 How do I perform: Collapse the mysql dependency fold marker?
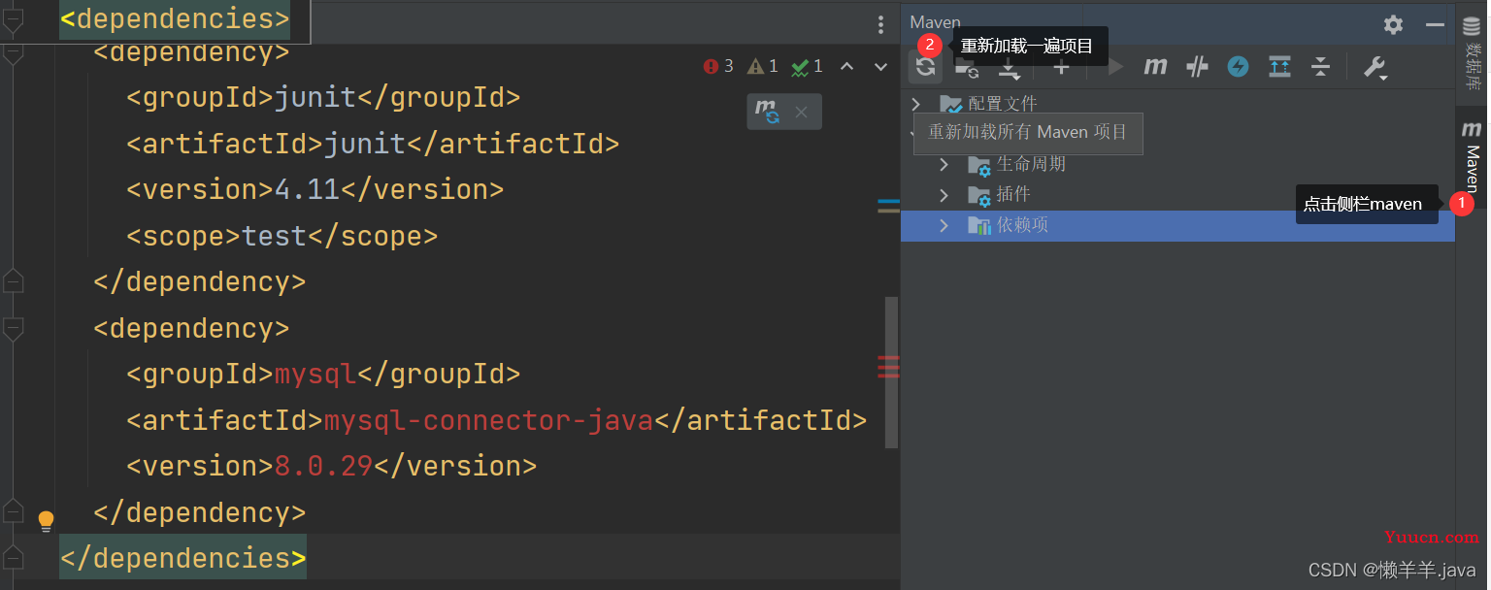(x=13, y=330)
